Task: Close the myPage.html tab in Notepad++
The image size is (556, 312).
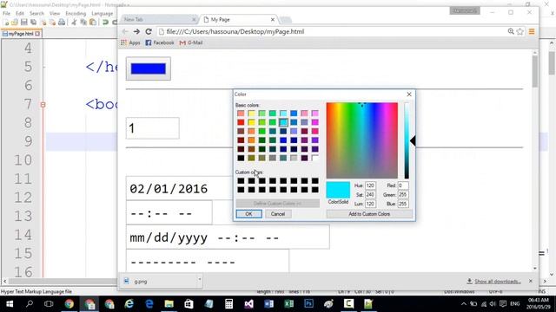Action: click(x=37, y=34)
